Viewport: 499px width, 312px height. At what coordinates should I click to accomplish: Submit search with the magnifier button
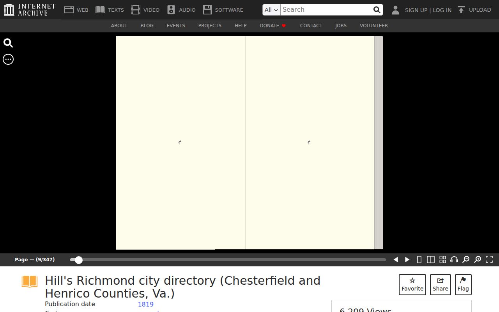(377, 10)
